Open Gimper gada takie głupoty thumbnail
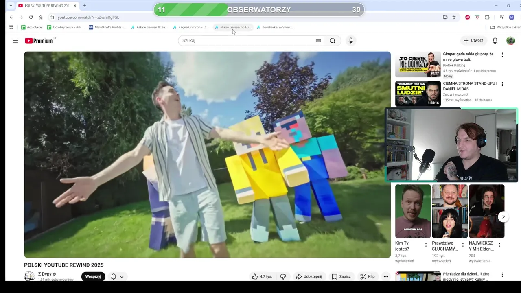This screenshot has height=293, width=521. pos(418,64)
